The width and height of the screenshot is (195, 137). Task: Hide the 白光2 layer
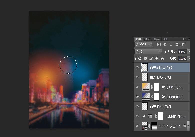click(x=137, y=67)
